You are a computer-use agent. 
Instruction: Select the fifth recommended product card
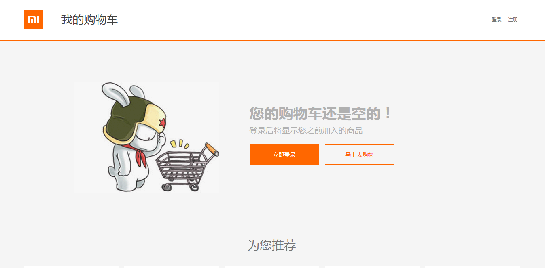coord(473,267)
